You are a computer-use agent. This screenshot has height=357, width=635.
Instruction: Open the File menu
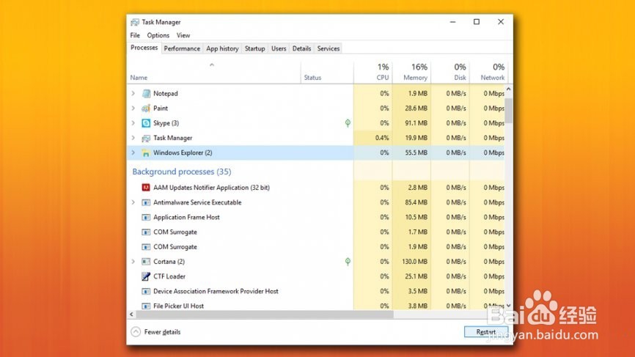click(135, 36)
